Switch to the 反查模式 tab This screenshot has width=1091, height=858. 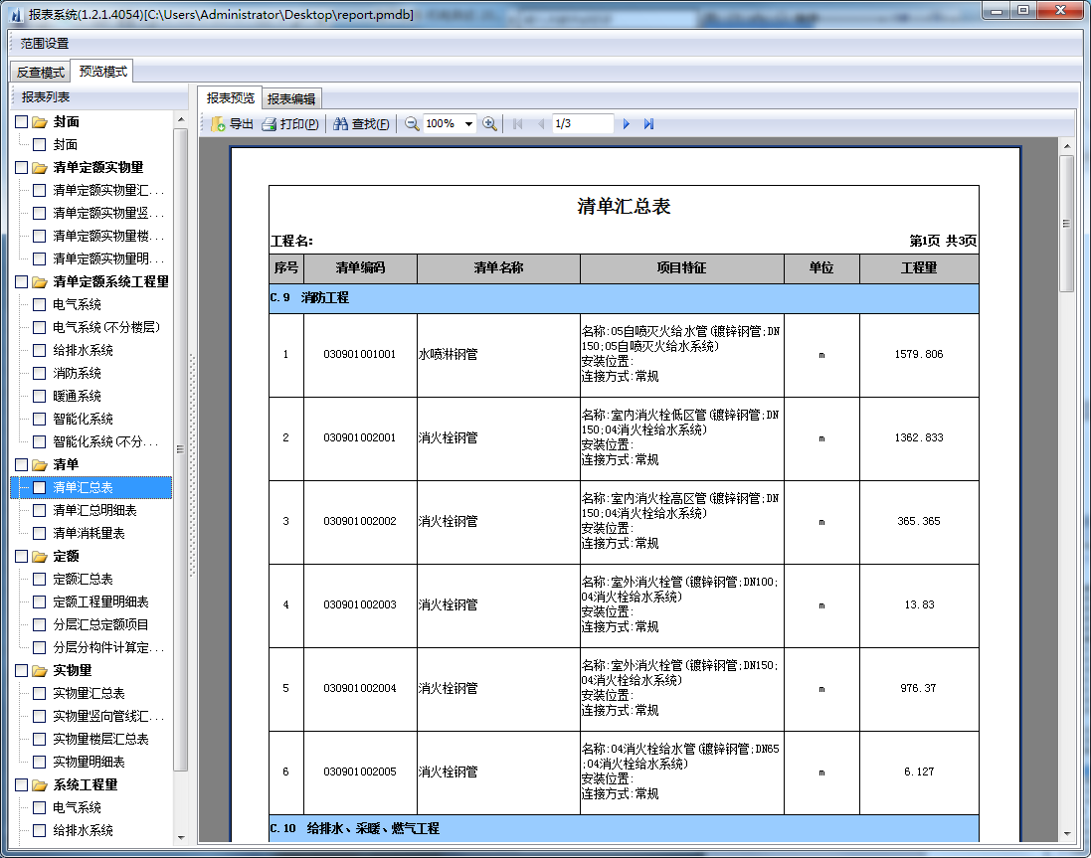40,73
